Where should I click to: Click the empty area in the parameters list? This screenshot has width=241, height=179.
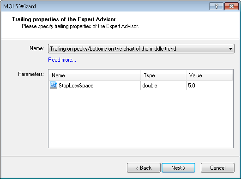(x=141, y=119)
